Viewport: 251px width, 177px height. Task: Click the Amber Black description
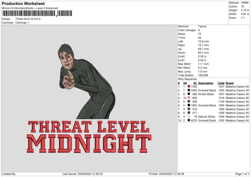(206, 94)
